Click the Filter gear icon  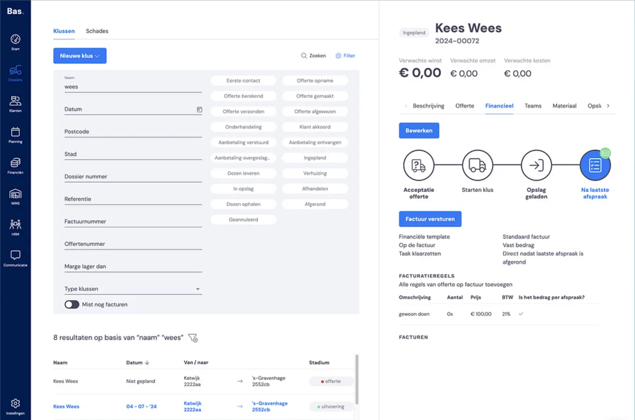[339, 56]
